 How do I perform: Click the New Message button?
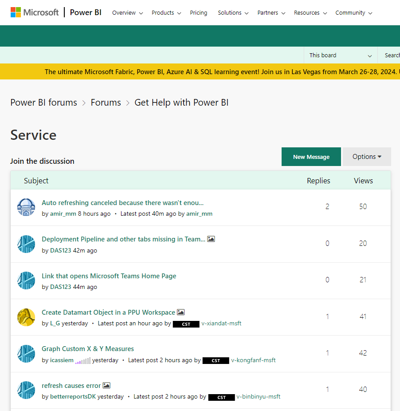coord(311,157)
